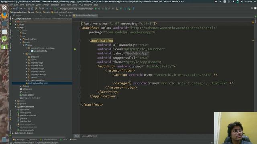The height and width of the screenshot is (144, 257).
Task: Select gradlew.bat in the tree
Action: [24, 121]
